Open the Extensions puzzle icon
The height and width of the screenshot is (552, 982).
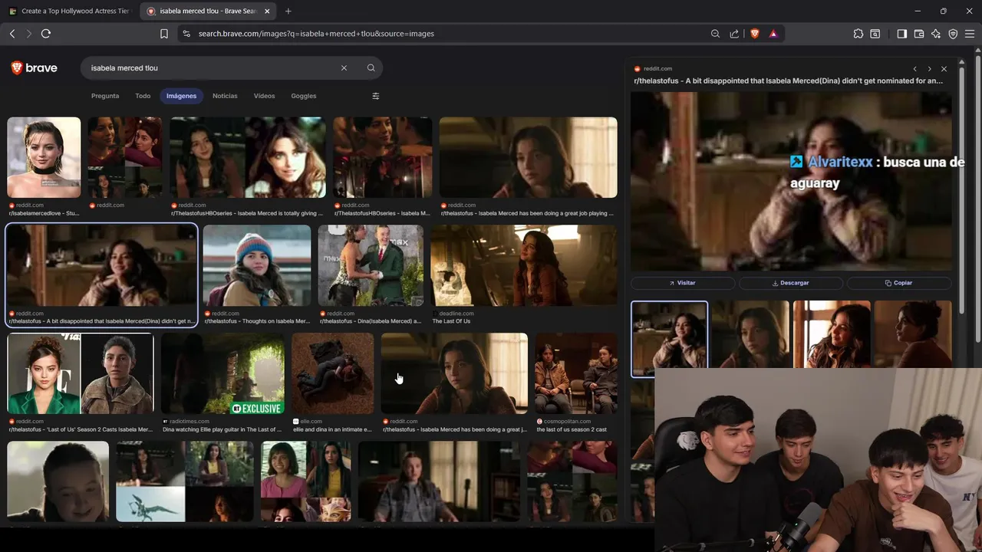pos(858,34)
